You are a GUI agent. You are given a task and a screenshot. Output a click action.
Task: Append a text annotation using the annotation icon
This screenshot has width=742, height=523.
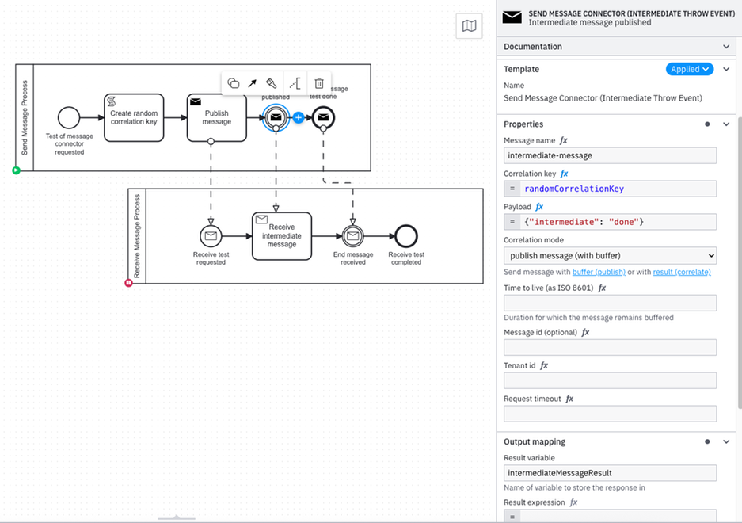pos(295,83)
